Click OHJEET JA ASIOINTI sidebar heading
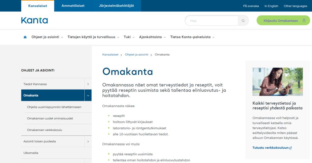This screenshot has width=312, height=163. point(38,70)
